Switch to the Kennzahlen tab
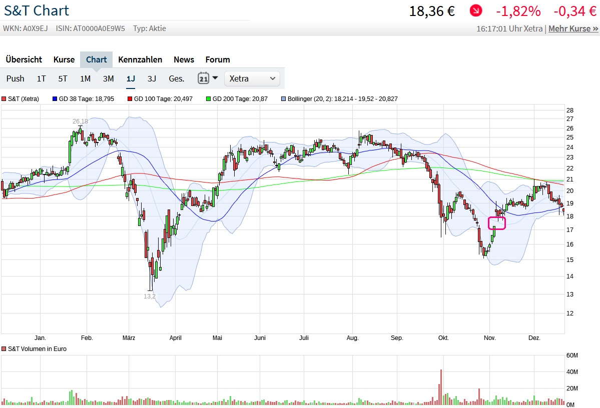The width and height of the screenshot is (600, 408). pyautogui.click(x=140, y=59)
